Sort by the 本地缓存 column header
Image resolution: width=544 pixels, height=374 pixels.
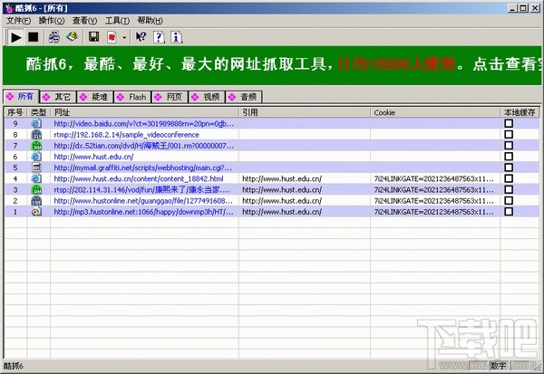(520, 112)
